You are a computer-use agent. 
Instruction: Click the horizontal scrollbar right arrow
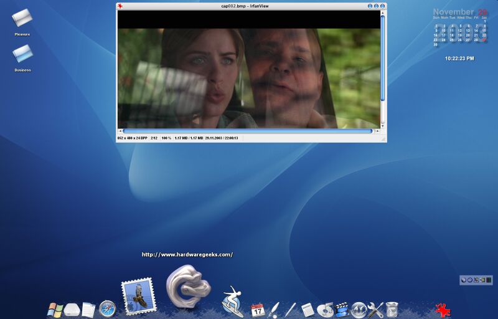pos(377,131)
